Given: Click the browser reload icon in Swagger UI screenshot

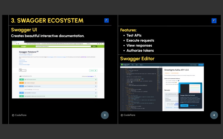Looking at the screenshot, I should point(16,44).
